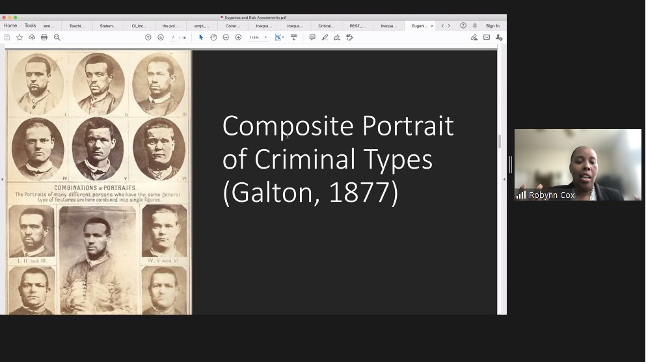The image size is (646, 362).
Task: Click the page number field showing 7
Action: pyautogui.click(x=173, y=38)
